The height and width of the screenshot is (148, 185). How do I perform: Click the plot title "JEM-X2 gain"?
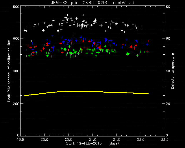64,3
